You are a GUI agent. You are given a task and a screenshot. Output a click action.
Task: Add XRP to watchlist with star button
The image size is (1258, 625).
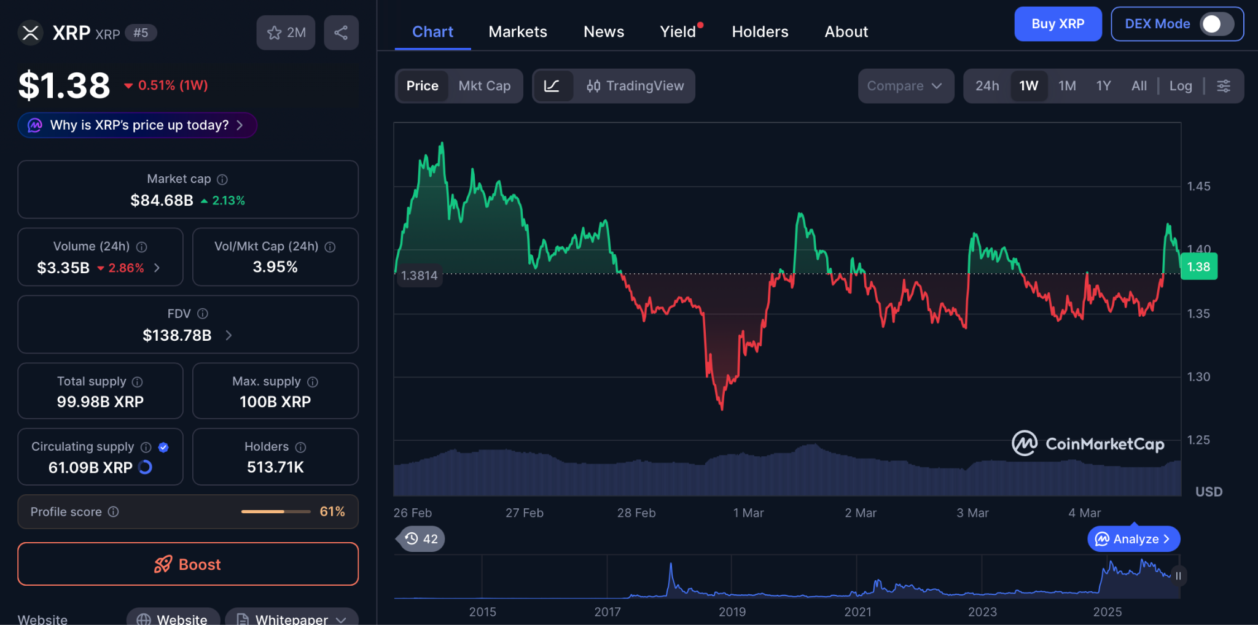click(x=286, y=33)
